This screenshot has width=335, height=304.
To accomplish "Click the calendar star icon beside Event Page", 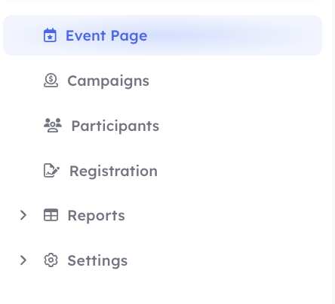I will coord(50,35).
